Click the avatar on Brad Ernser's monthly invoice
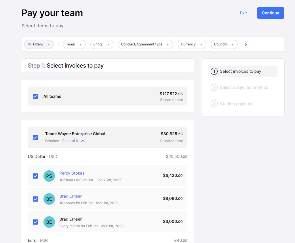 point(49,222)
